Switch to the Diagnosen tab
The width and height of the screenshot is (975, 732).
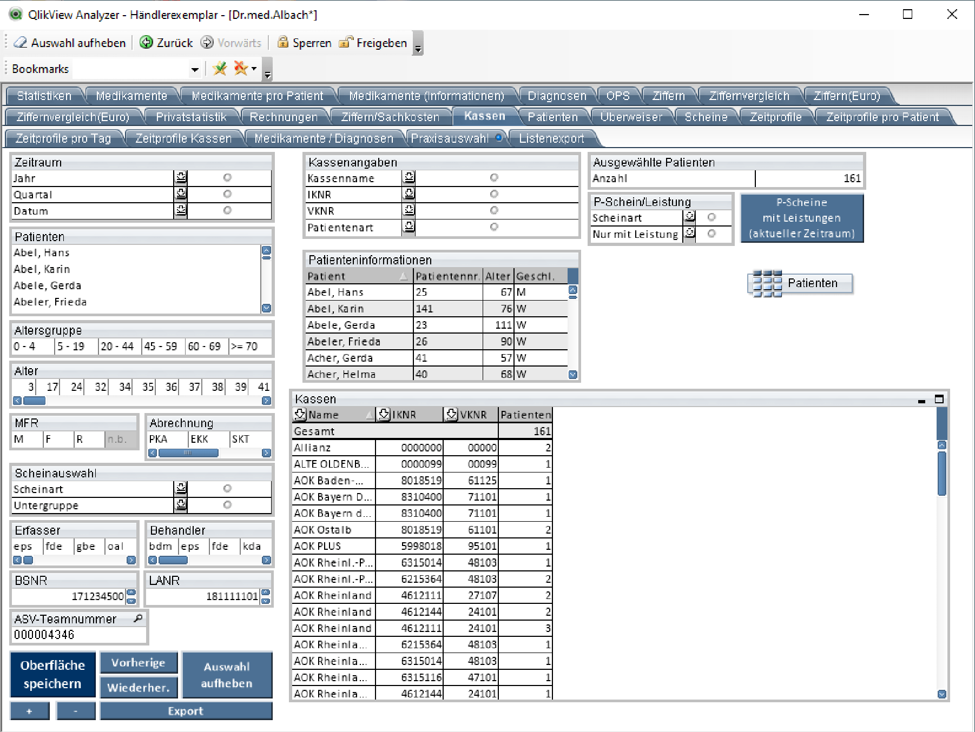click(x=557, y=96)
